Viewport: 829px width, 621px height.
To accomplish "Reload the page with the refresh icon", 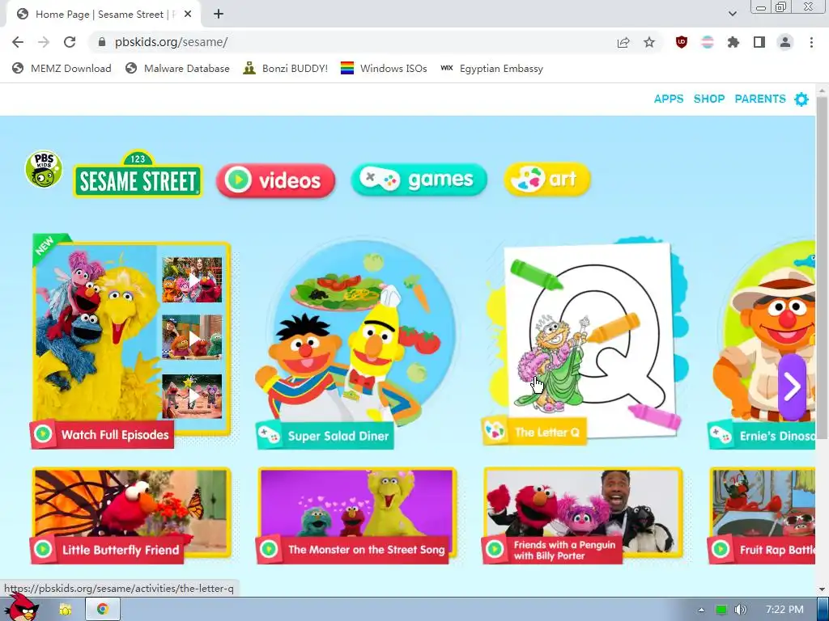I will [x=70, y=42].
